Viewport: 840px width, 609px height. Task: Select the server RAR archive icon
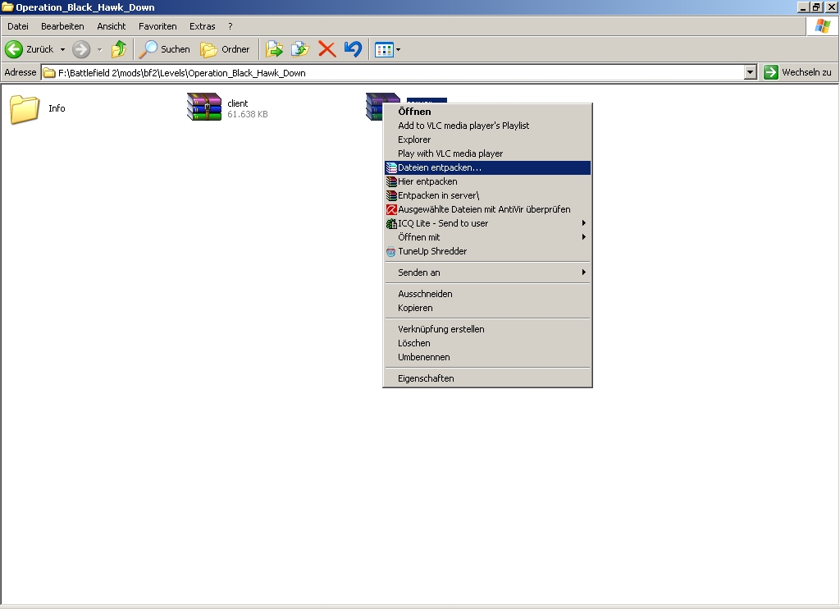point(374,106)
